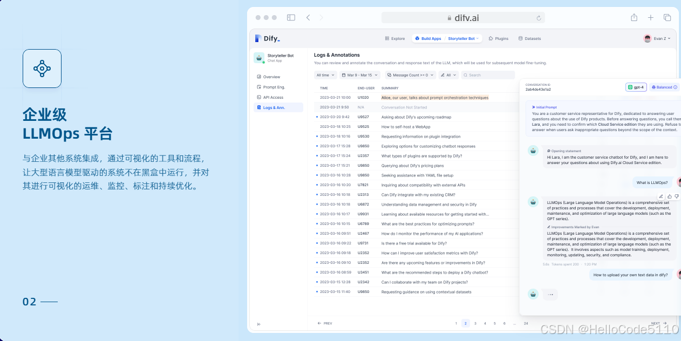Open the Datasets tab
The image size is (681, 341).
529,38
